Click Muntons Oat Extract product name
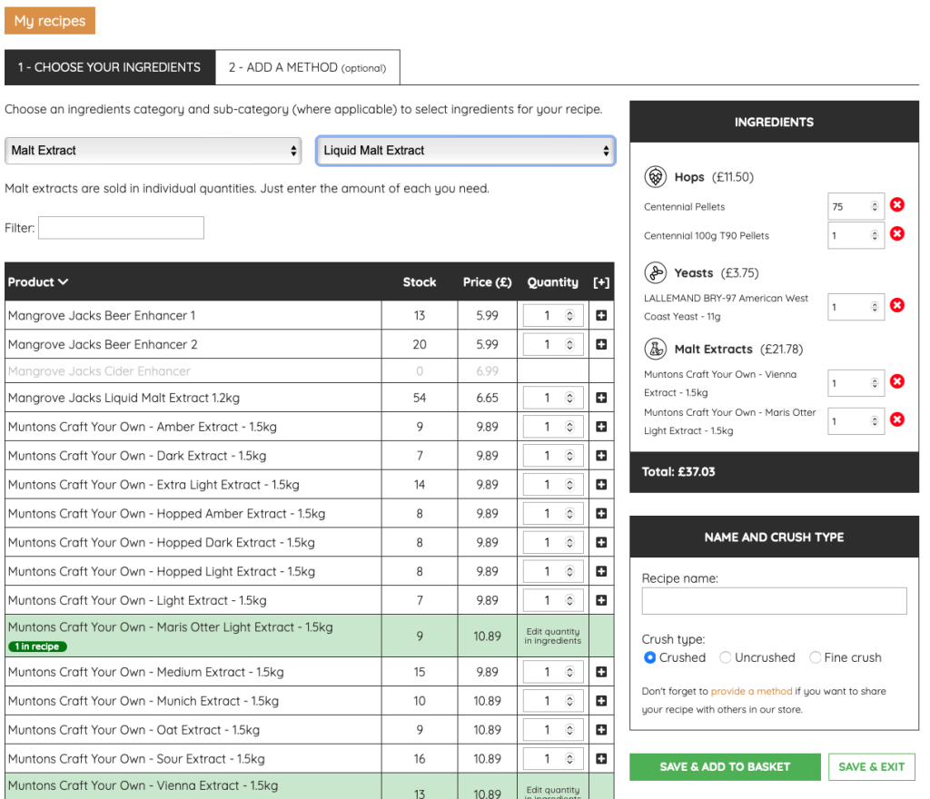Image resolution: width=930 pixels, height=799 pixels. (134, 730)
